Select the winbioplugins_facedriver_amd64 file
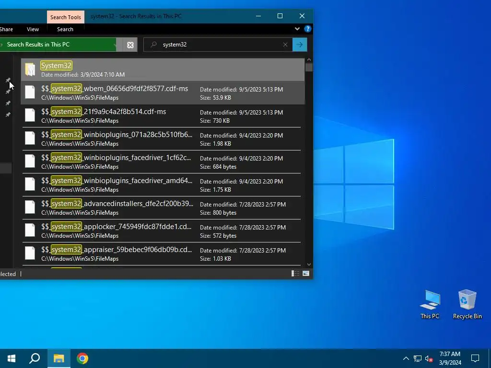The width and height of the screenshot is (491, 368). (x=162, y=185)
